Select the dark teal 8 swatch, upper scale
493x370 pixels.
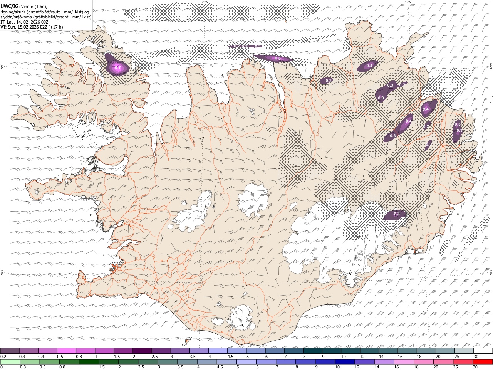click(x=313, y=351)
